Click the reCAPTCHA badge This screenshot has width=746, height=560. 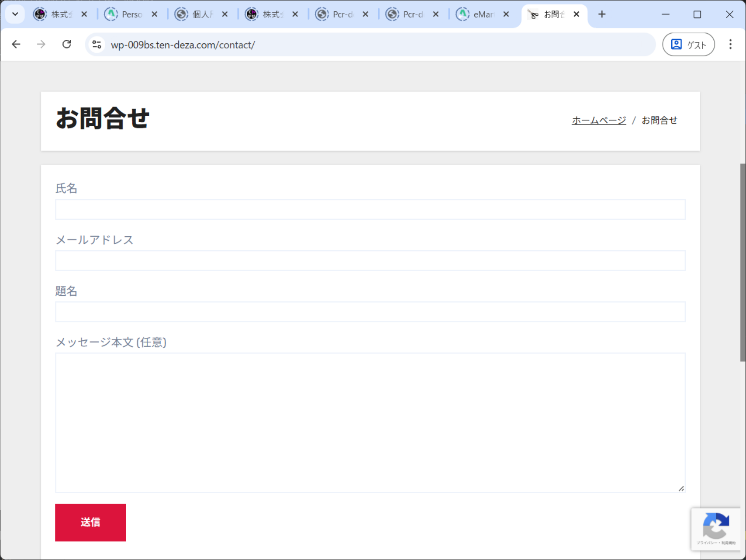pos(715,529)
